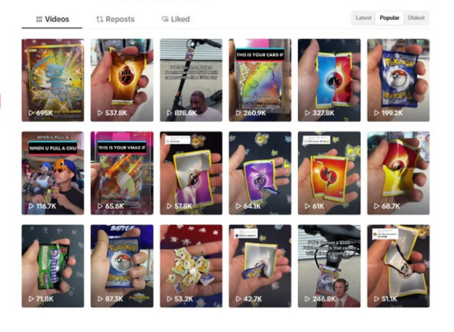The width and height of the screenshot is (454, 332).
Task: Sort videos by Latest
Action: click(x=364, y=18)
